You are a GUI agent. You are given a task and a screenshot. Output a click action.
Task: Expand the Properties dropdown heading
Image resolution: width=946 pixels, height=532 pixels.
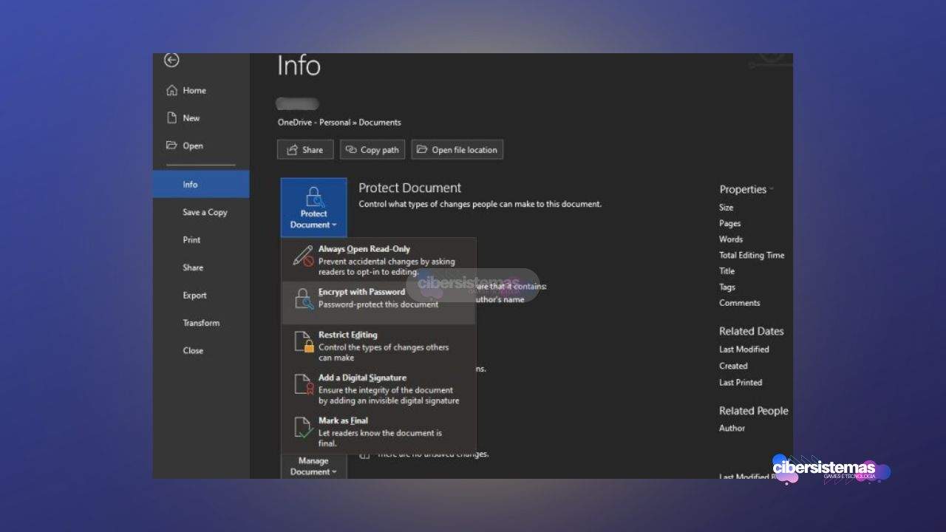[x=746, y=189]
